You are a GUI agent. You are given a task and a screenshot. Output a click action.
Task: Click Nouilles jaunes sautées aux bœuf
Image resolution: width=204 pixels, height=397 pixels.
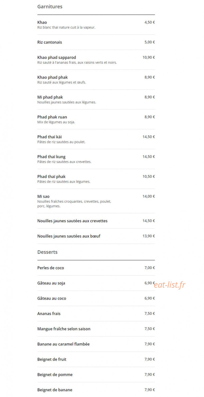pos(96,236)
